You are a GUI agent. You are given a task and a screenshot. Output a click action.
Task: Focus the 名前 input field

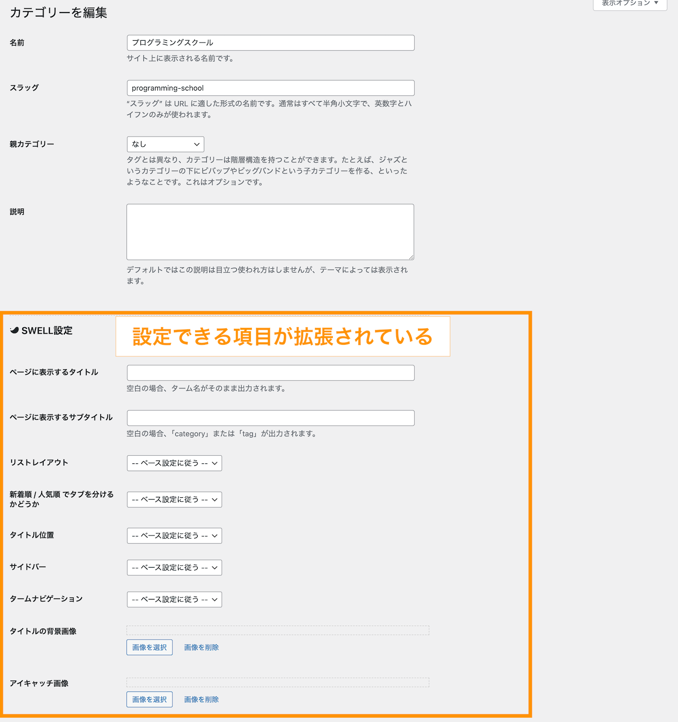click(x=271, y=43)
